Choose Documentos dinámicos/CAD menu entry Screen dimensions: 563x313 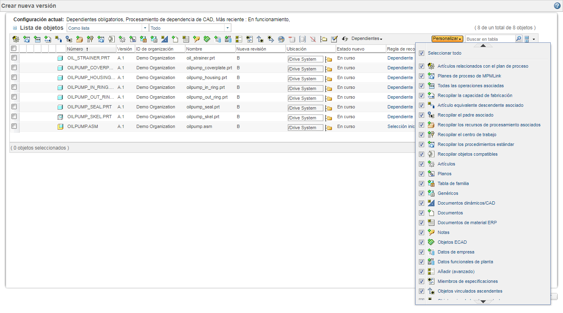tap(466, 203)
